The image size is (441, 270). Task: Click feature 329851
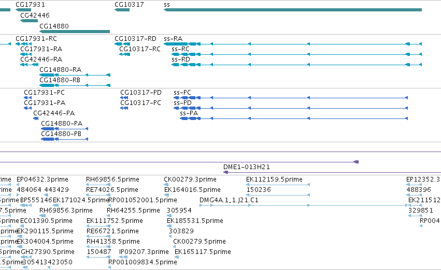[420, 211]
